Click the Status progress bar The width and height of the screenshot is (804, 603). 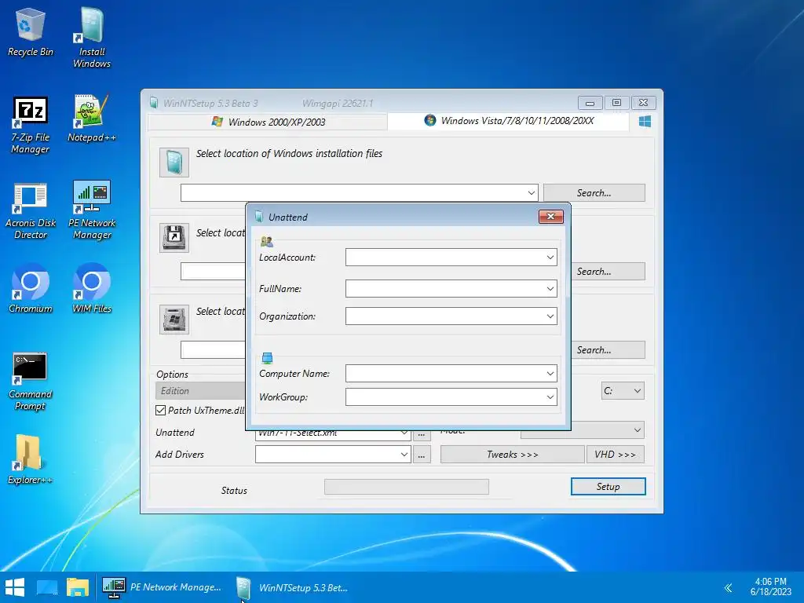[407, 487]
